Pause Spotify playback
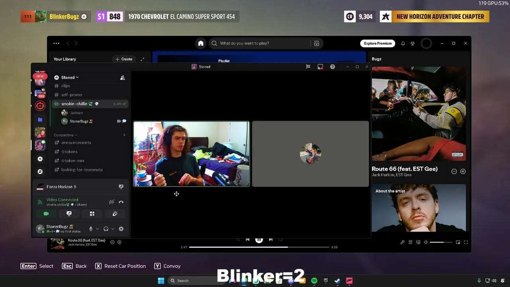The width and height of the screenshot is (510, 287). [x=259, y=240]
